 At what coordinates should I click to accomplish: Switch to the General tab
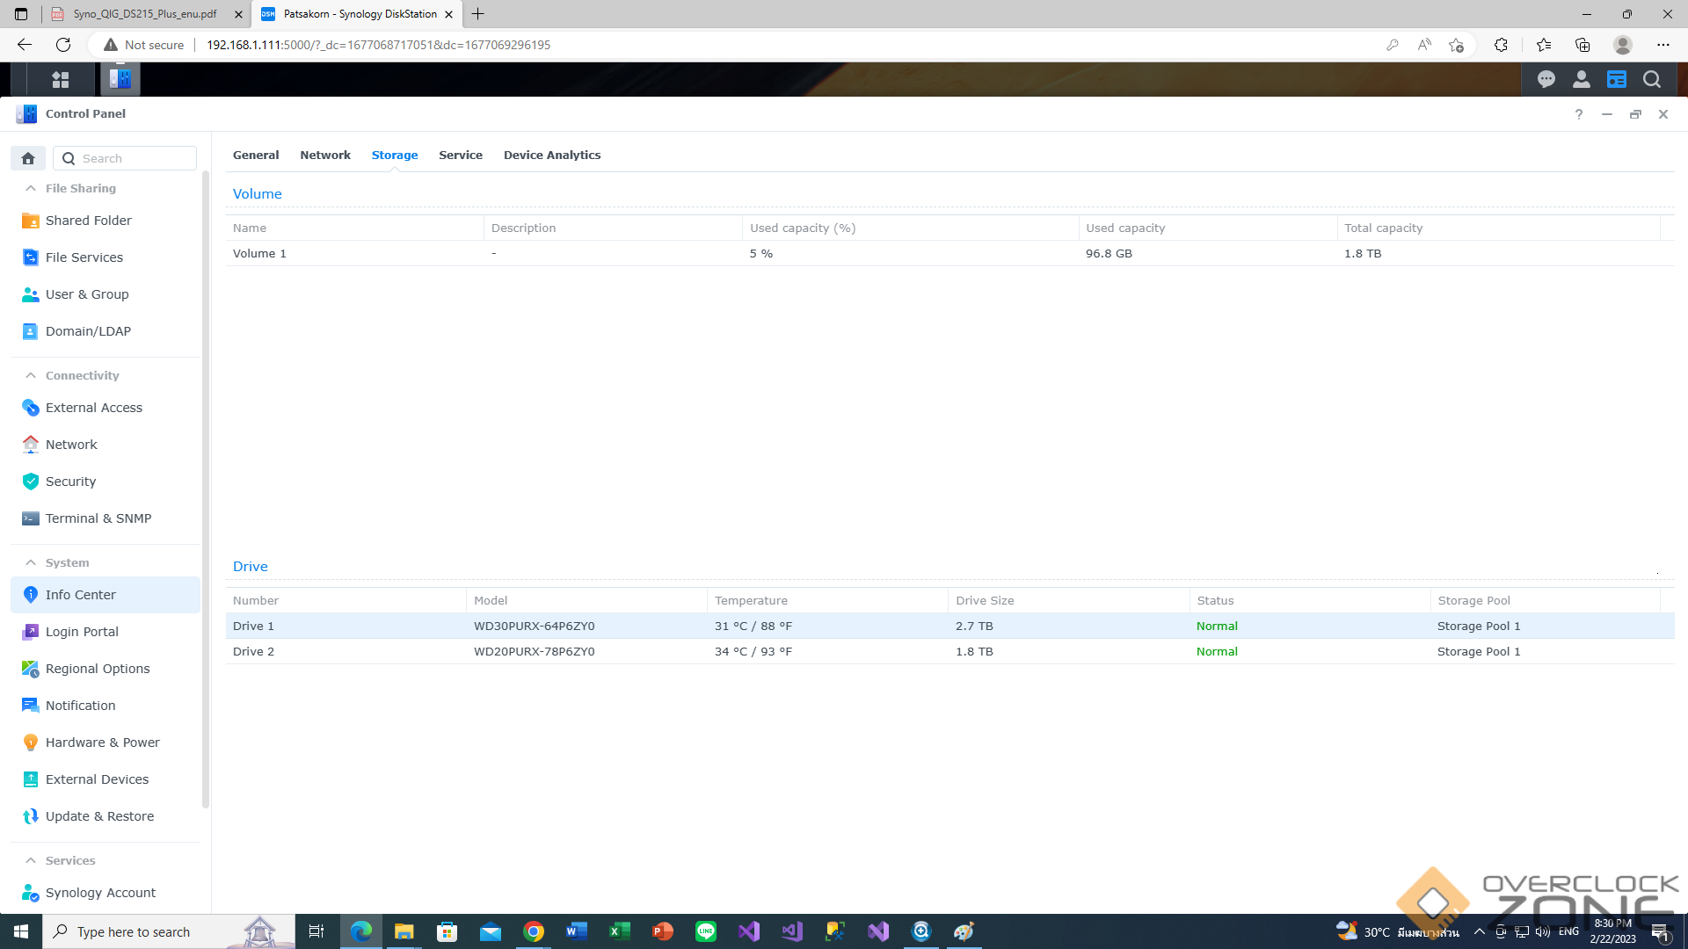pos(255,155)
